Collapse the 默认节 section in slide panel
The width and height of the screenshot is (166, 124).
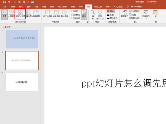tap(3, 27)
